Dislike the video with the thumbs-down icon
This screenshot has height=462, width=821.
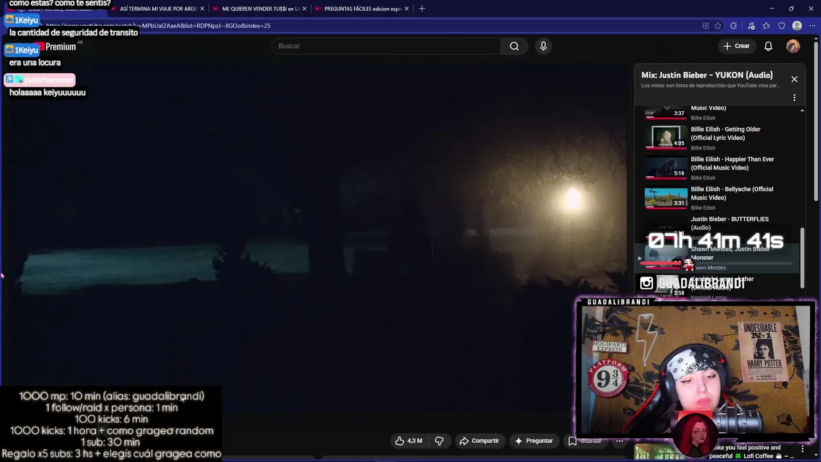tap(439, 441)
